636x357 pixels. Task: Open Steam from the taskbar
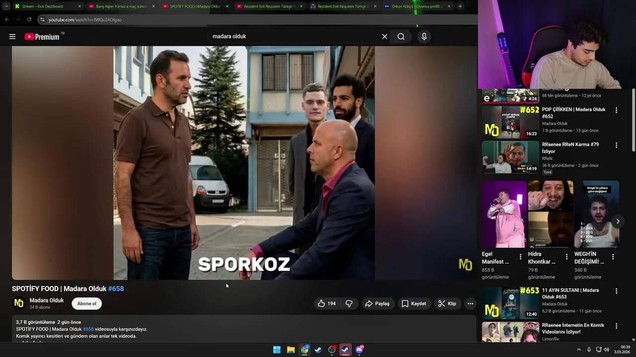click(318, 350)
